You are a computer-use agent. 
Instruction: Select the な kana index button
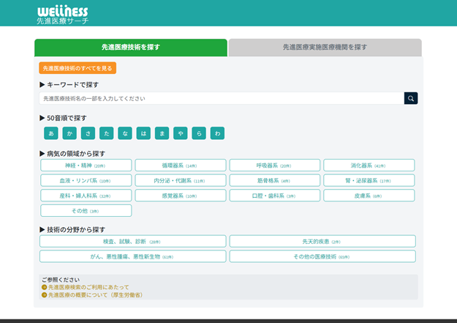[x=125, y=133]
